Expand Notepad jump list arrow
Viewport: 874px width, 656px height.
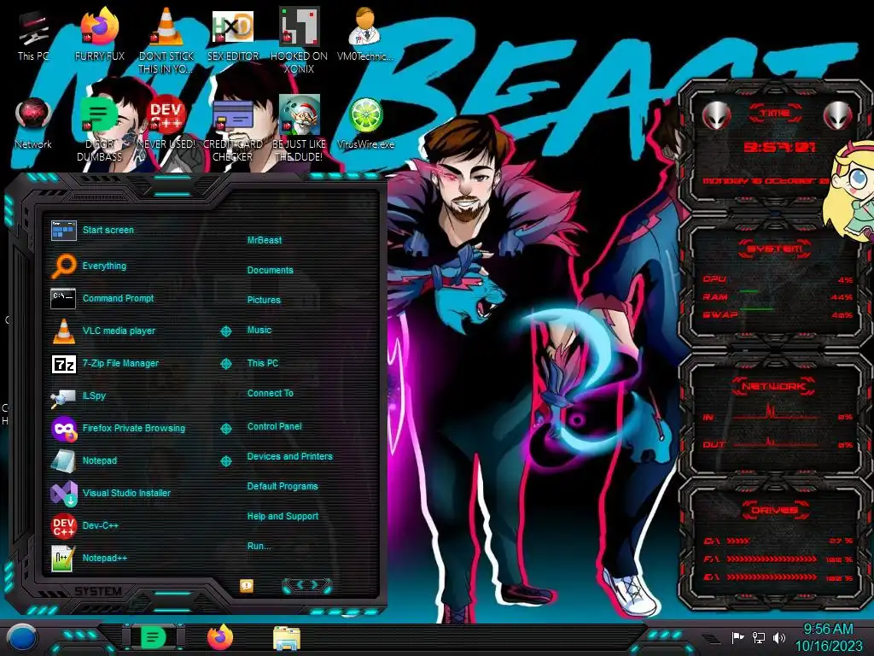(225, 460)
